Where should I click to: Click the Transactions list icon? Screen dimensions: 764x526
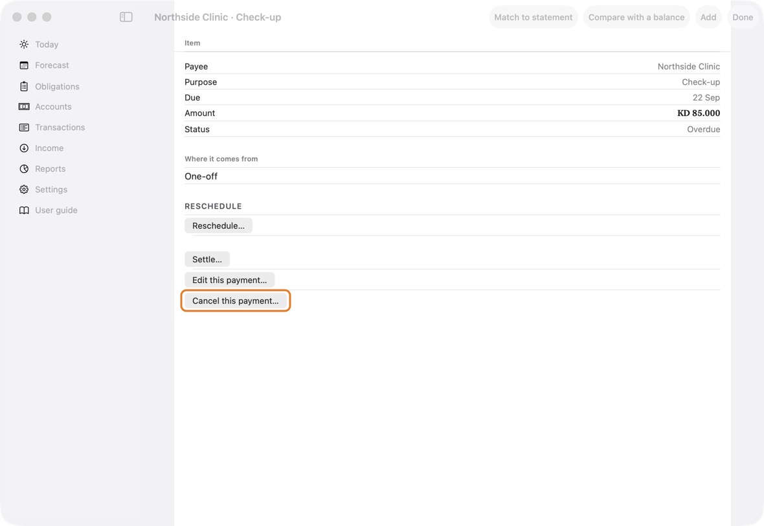click(24, 127)
